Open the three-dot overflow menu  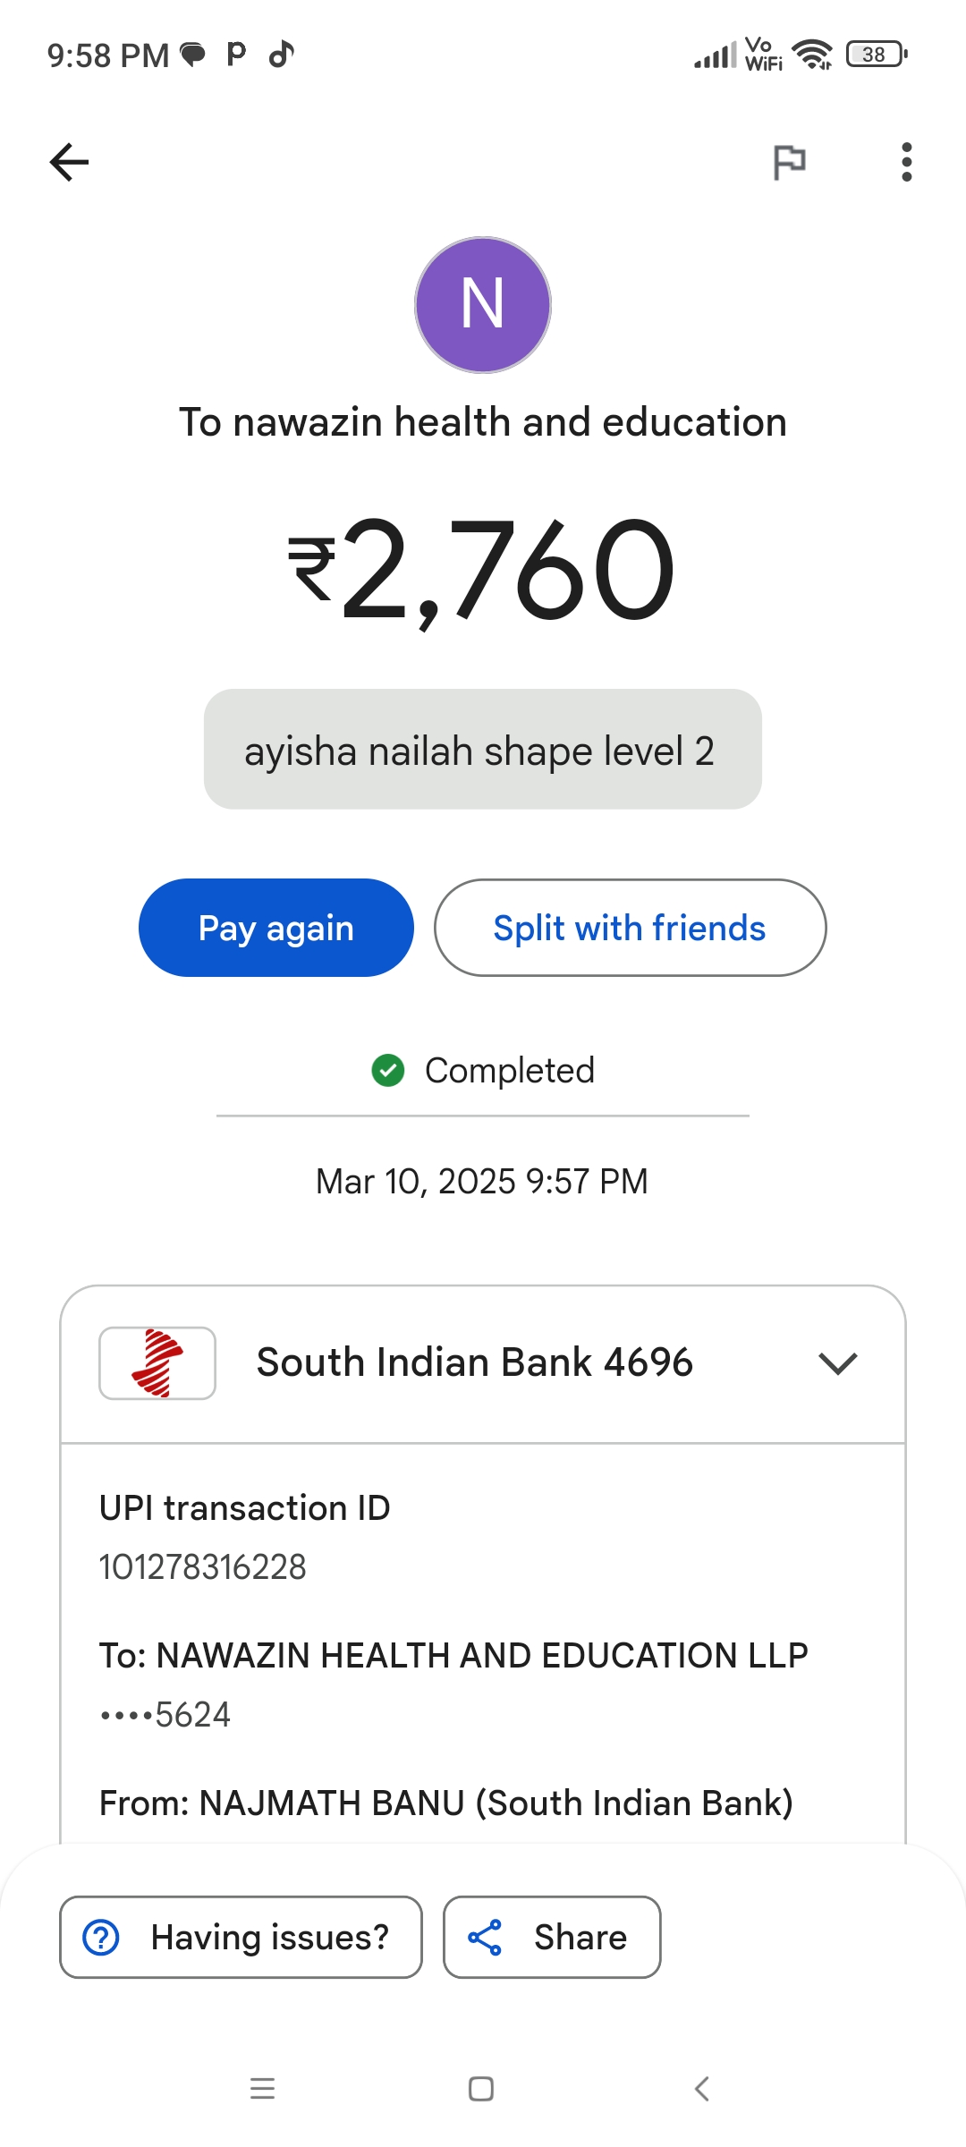pyautogui.click(x=906, y=162)
